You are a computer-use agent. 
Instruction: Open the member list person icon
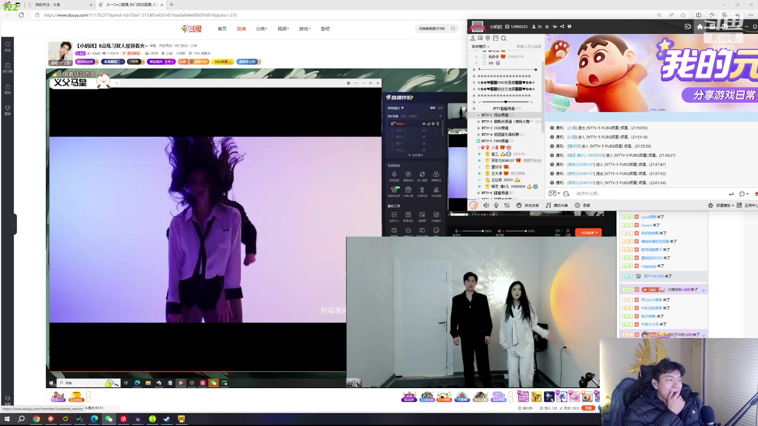(473, 38)
